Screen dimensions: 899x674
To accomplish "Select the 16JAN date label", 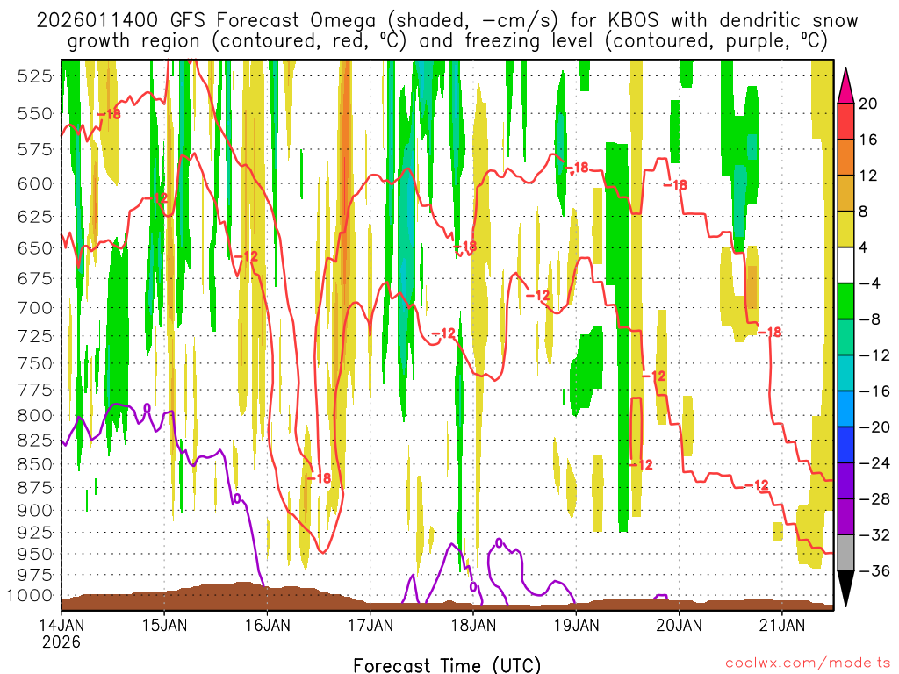I will 268,625.
